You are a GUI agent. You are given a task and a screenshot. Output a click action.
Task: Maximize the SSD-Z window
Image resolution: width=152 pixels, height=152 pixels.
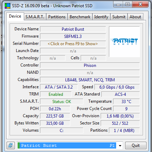click(128, 4)
